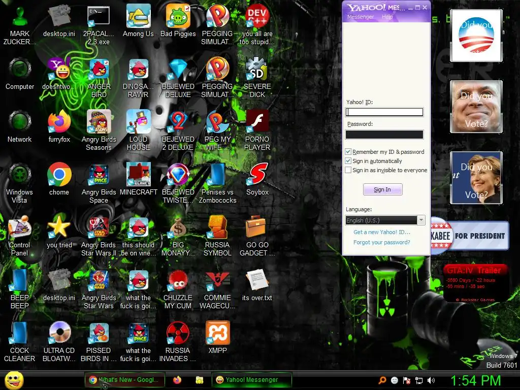Image resolution: width=520 pixels, height=390 pixels.
Task: Click the volume speaker tray icon
Action: coord(431,380)
